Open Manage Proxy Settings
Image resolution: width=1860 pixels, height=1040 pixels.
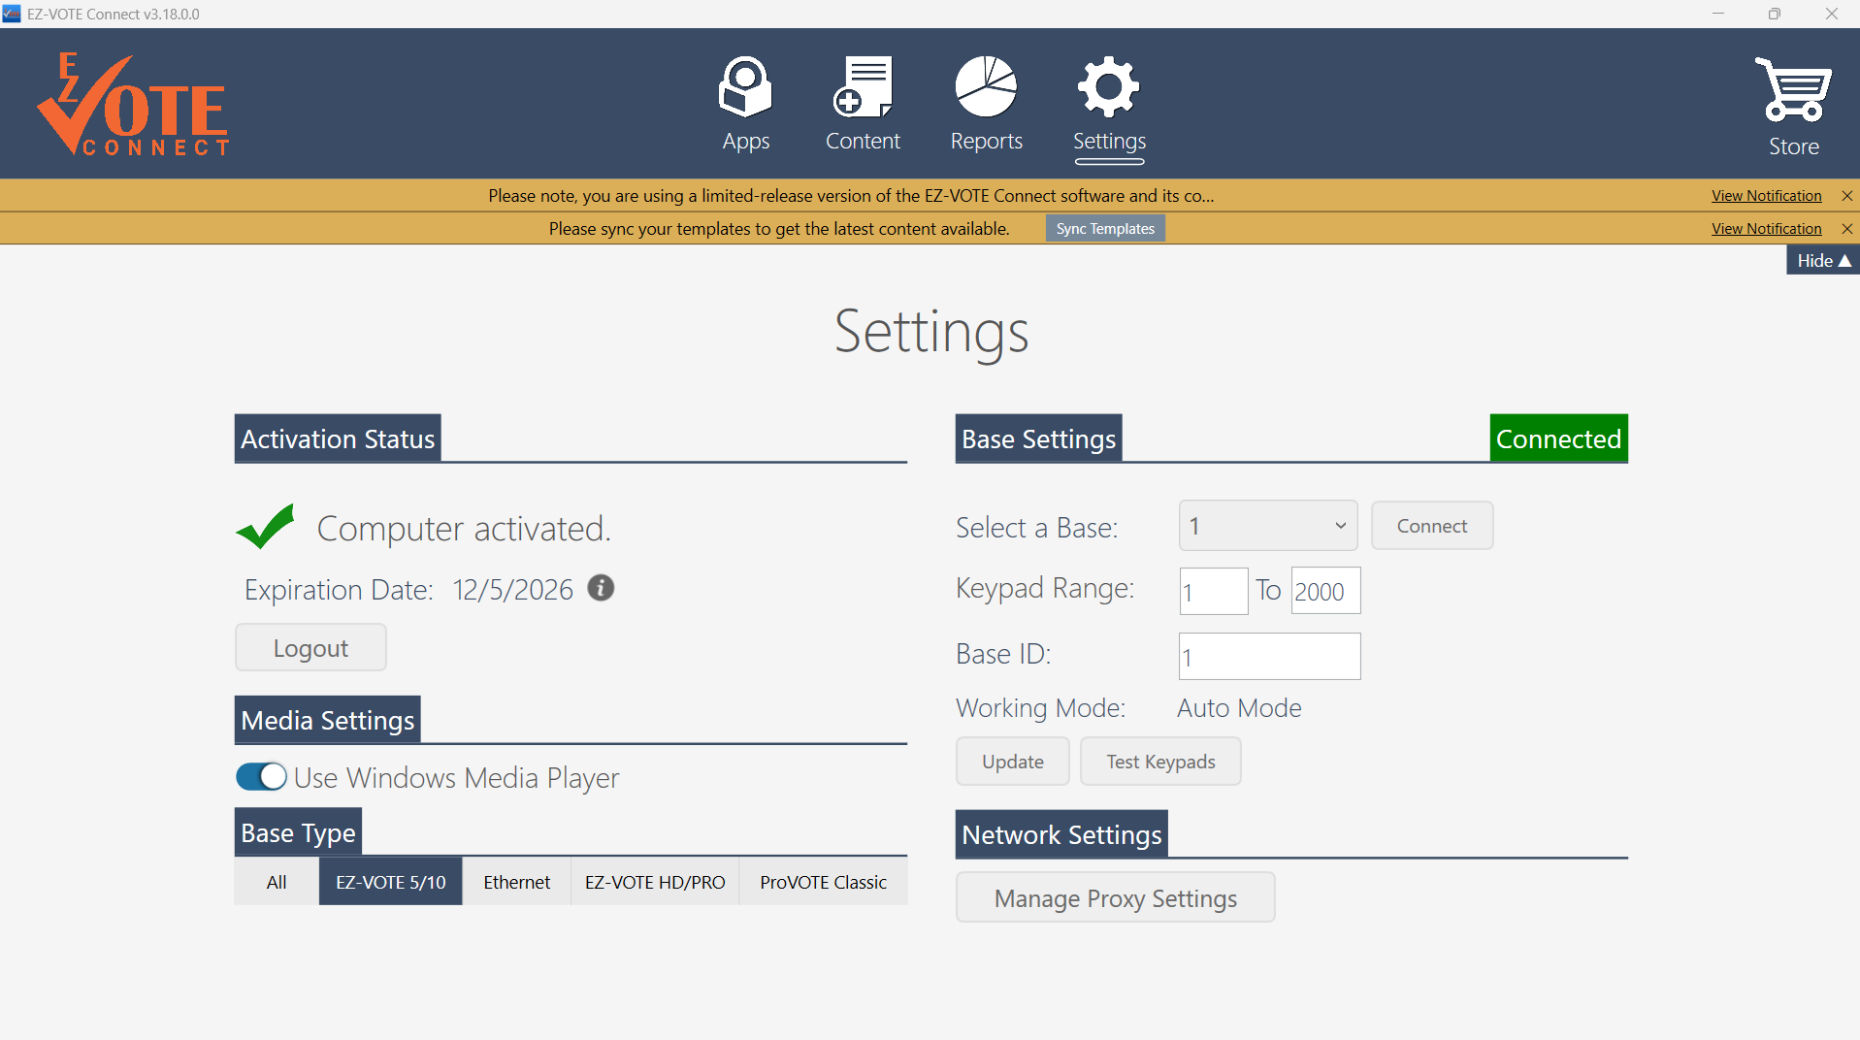coord(1116,897)
